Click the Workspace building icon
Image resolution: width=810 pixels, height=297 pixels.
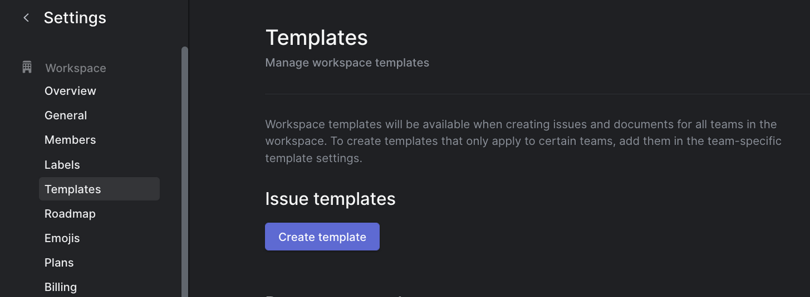[x=27, y=67]
